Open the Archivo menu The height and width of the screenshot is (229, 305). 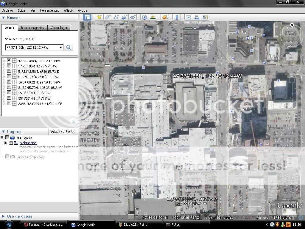click(7, 10)
